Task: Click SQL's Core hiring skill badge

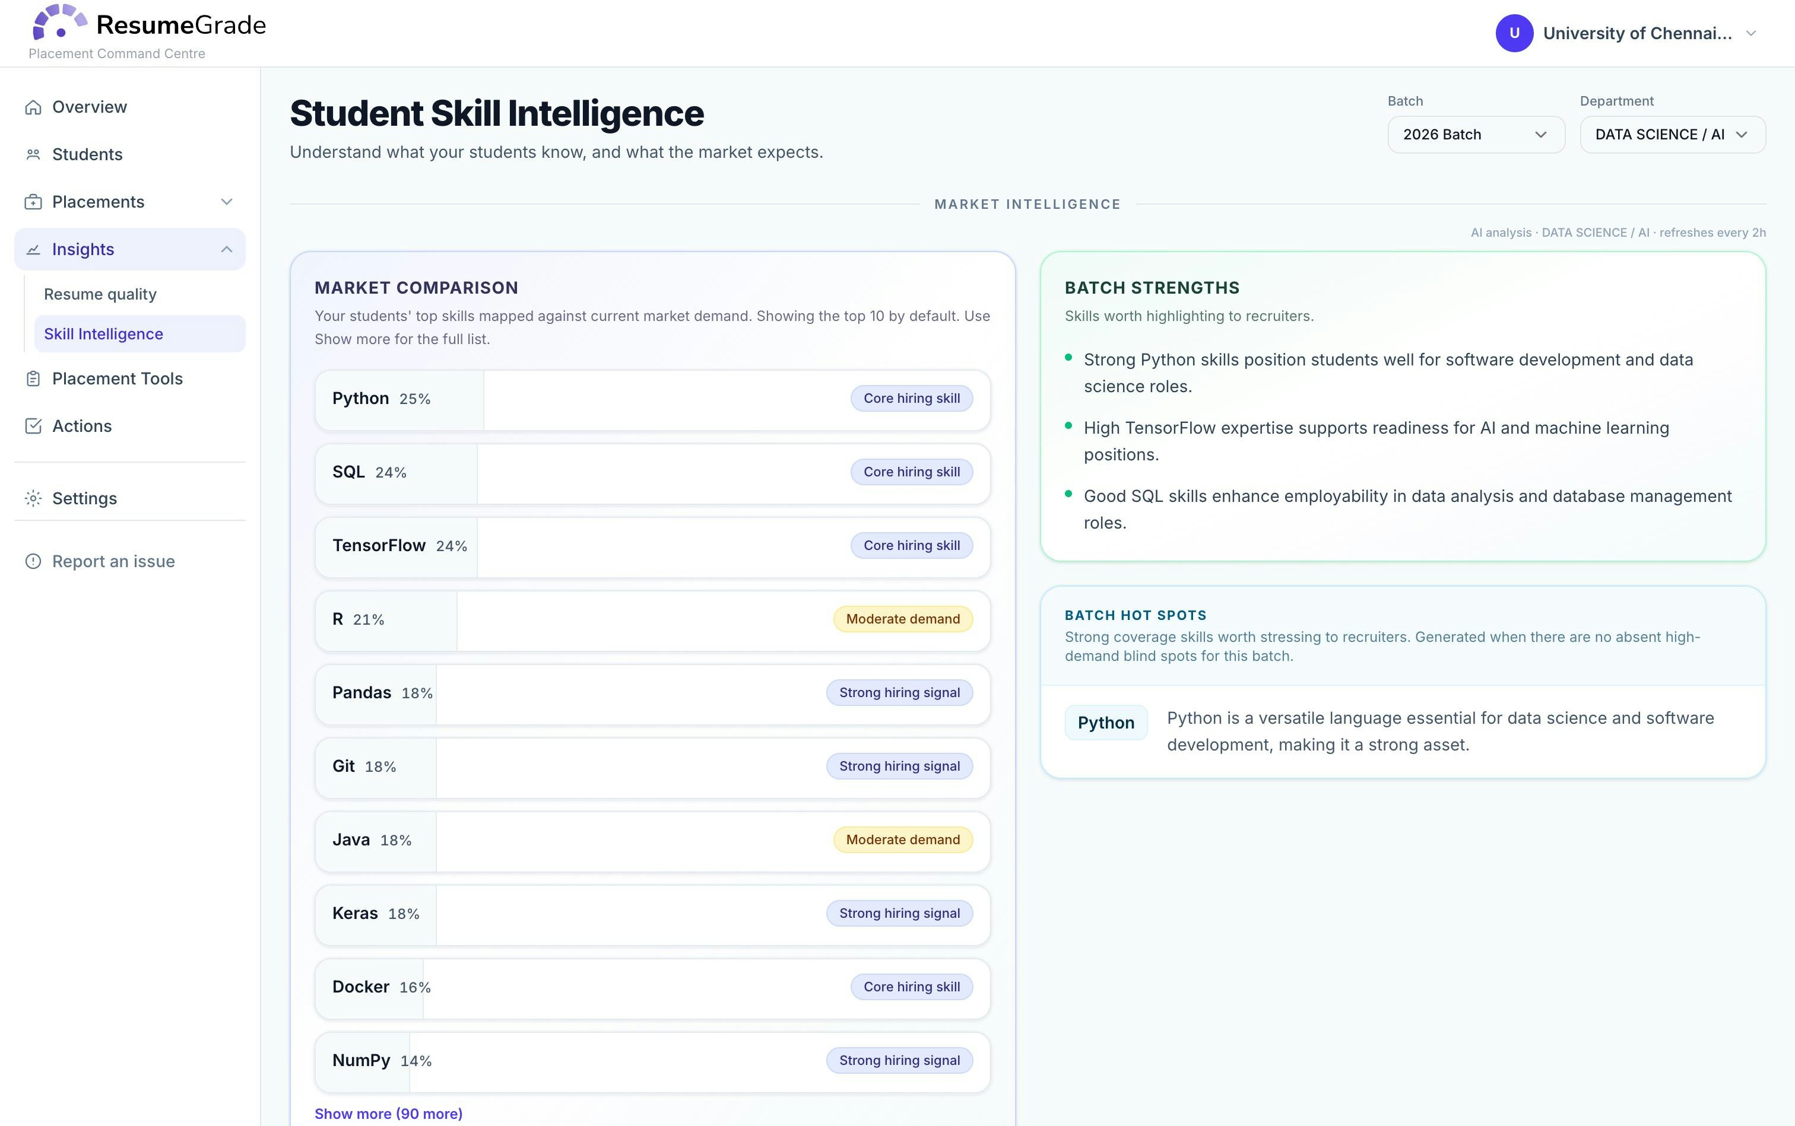Action: (911, 472)
